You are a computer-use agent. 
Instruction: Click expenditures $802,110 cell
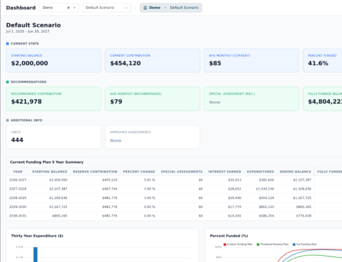click(x=267, y=207)
